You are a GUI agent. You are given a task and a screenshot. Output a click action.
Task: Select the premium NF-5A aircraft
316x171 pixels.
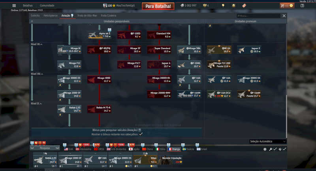coord(219,49)
